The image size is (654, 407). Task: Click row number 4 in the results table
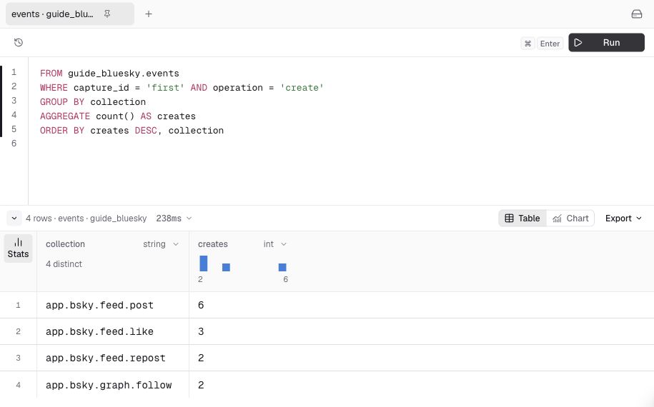tap(18, 385)
